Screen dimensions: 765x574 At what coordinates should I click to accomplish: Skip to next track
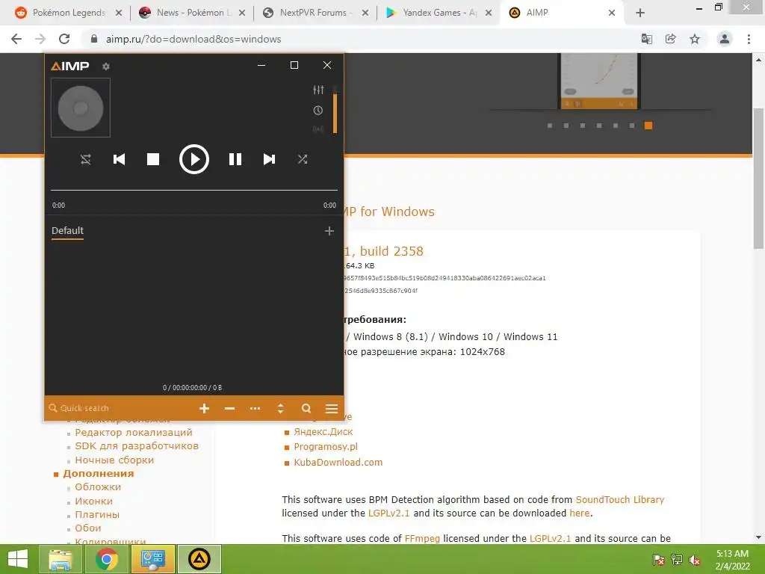click(x=269, y=159)
